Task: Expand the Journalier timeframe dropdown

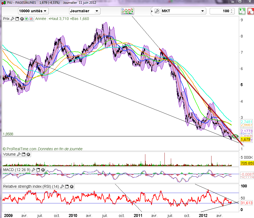Action: click(x=84, y=11)
